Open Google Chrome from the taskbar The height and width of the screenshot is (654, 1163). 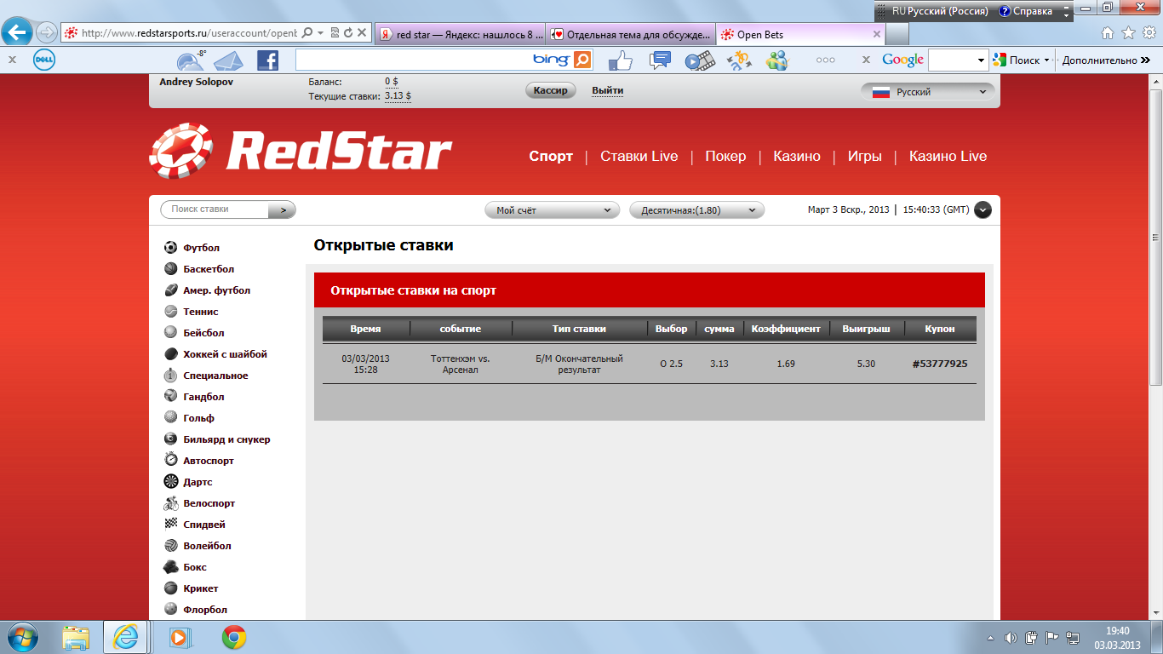pyautogui.click(x=234, y=637)
